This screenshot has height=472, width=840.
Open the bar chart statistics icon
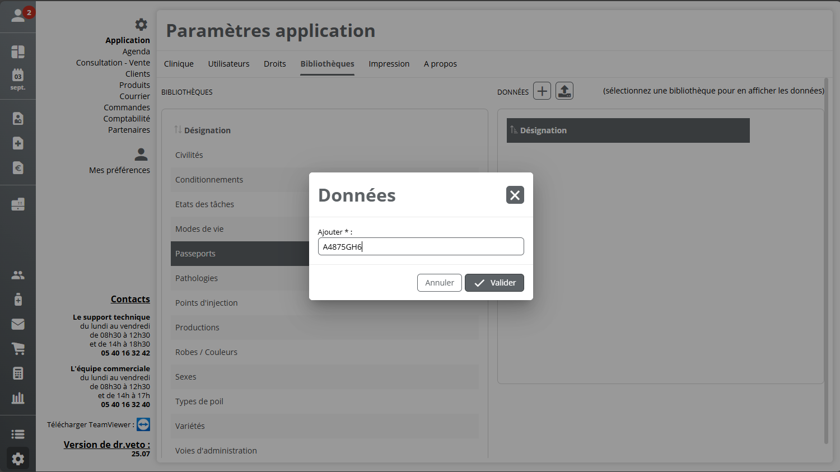coord(18,398)
